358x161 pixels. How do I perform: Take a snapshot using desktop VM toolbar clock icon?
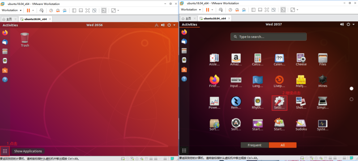pos(51,10)
